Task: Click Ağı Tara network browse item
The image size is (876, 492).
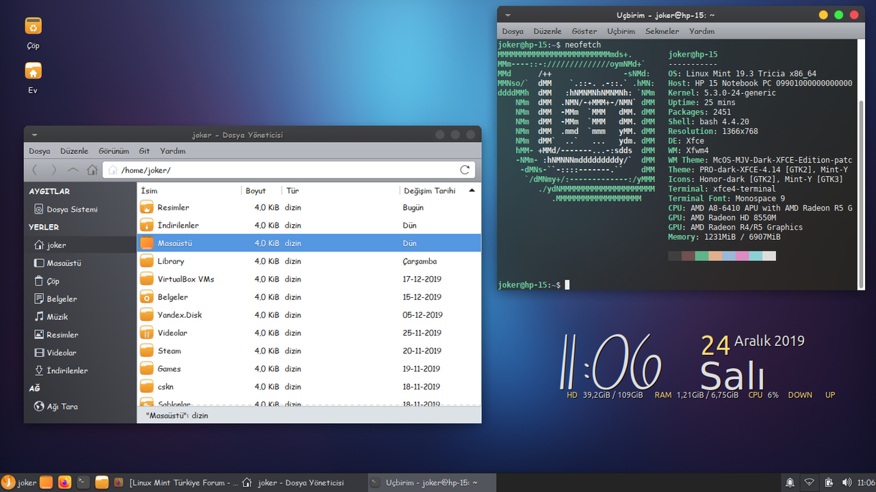Action: pos(80,406)
